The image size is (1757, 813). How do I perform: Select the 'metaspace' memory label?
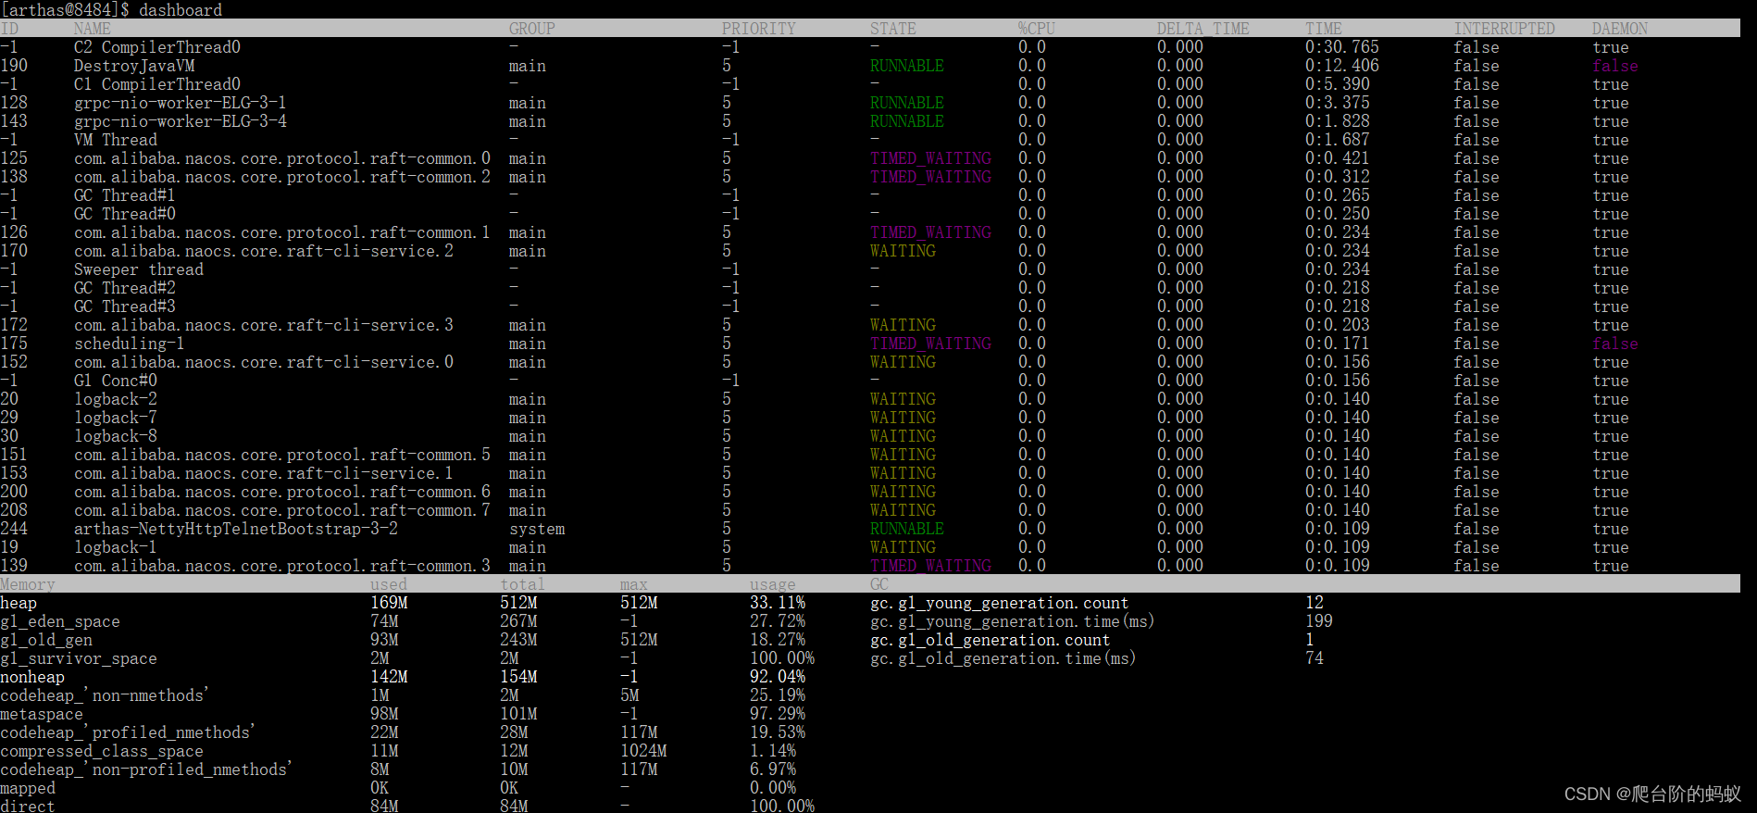pos(42,714)
